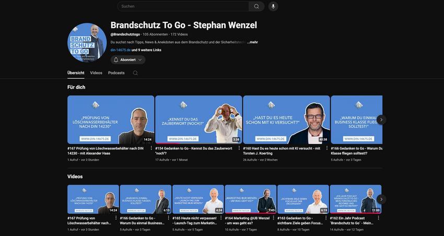Viewport: 444px width, 236px height.
Task: Play Videos row thumbnail with 6:13 duration
Action: pos(146,200)
